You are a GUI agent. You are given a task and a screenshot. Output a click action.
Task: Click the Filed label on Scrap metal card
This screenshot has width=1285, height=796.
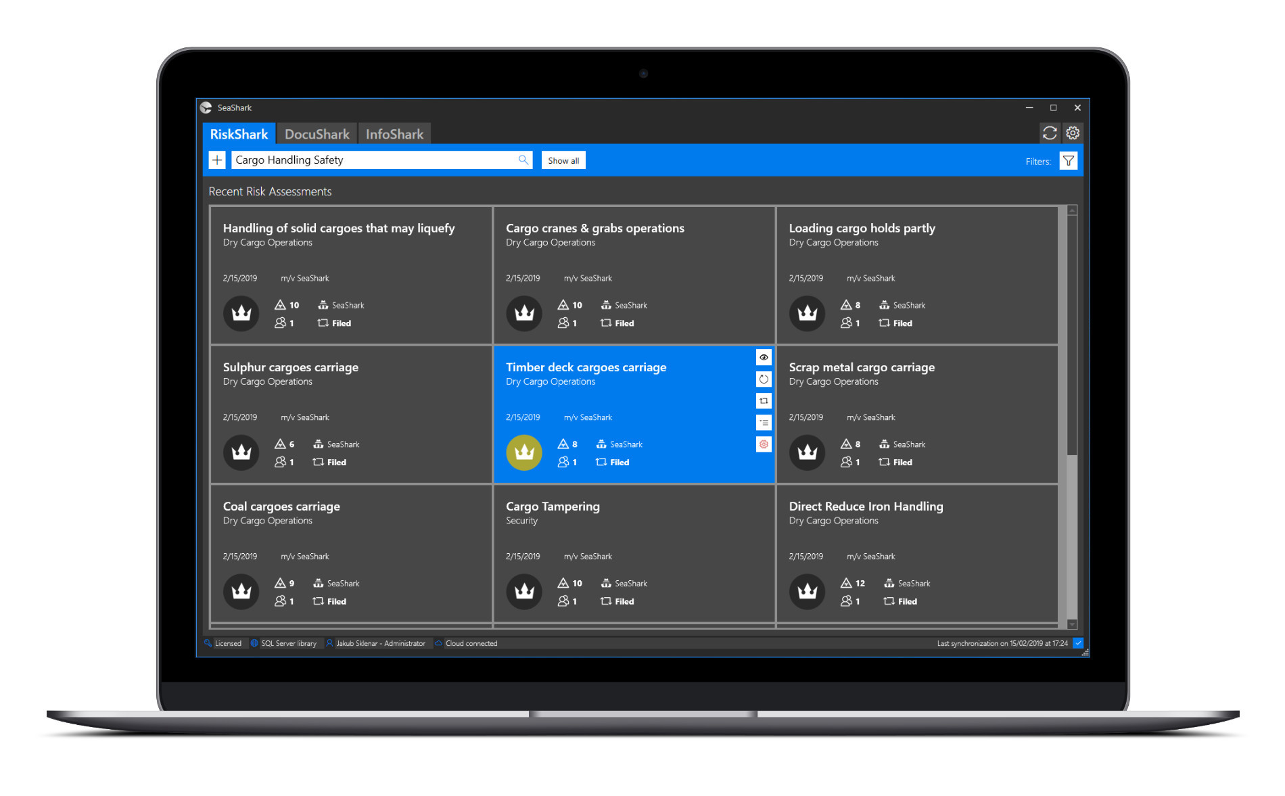tap(903, 463)
